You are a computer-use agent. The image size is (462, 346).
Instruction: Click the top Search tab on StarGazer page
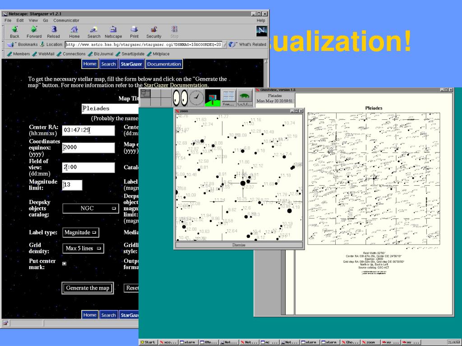(108, 64)
